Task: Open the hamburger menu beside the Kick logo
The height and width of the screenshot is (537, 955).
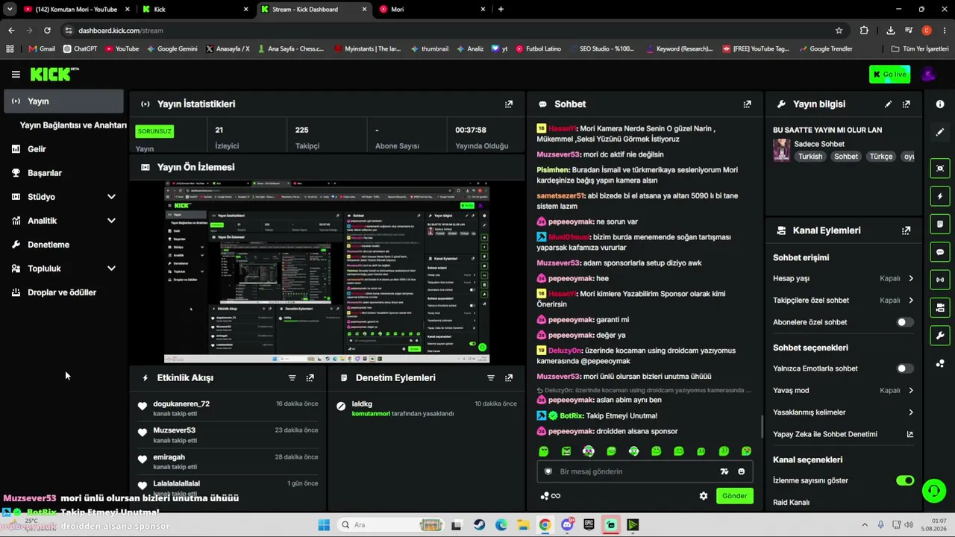Action: point(16,74)
